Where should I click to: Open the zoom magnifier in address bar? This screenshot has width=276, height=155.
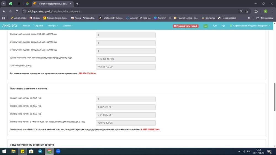click(x=241, y=11)
